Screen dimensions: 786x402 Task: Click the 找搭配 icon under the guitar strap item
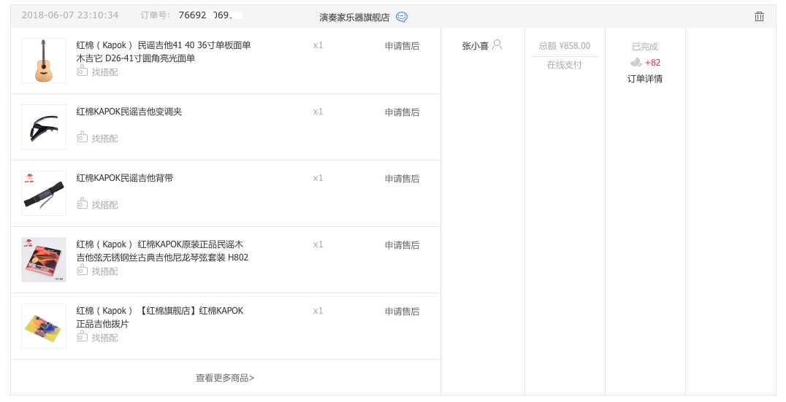[x=83, y=204]
